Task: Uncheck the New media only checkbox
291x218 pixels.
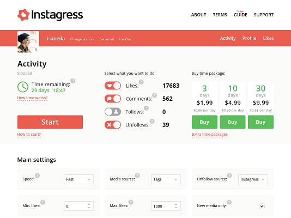Action: pos(262,206)
